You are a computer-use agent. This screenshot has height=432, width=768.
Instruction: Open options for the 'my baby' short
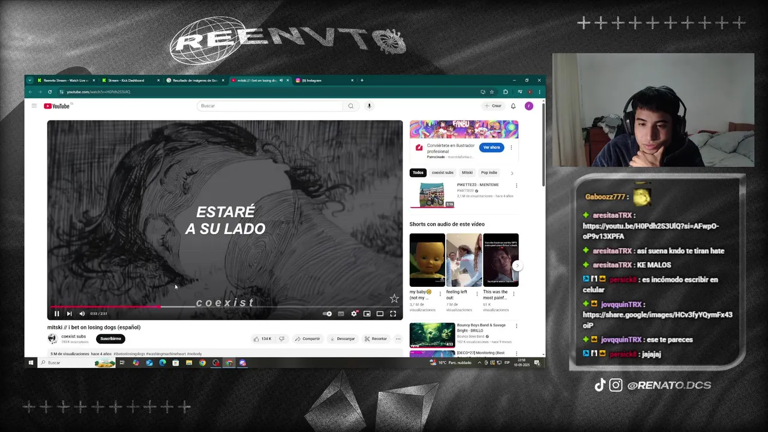[440, 293]
